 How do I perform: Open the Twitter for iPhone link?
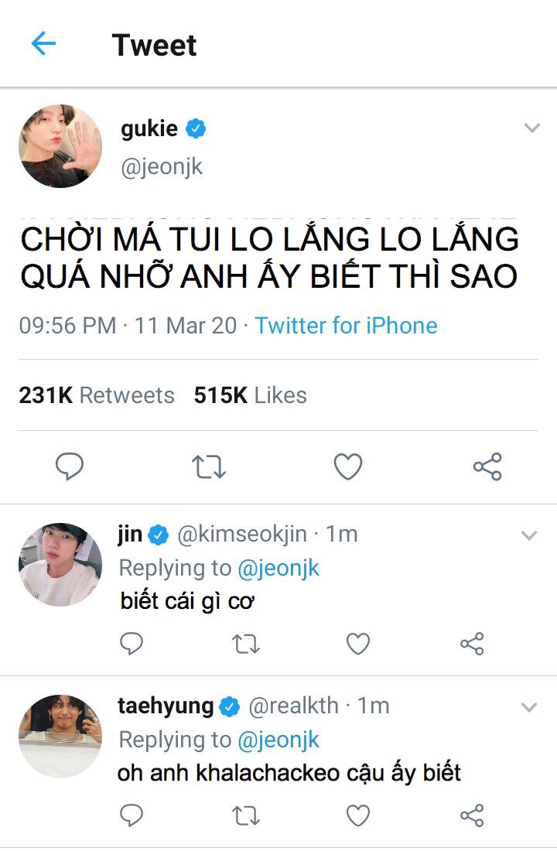coord(346,326)
